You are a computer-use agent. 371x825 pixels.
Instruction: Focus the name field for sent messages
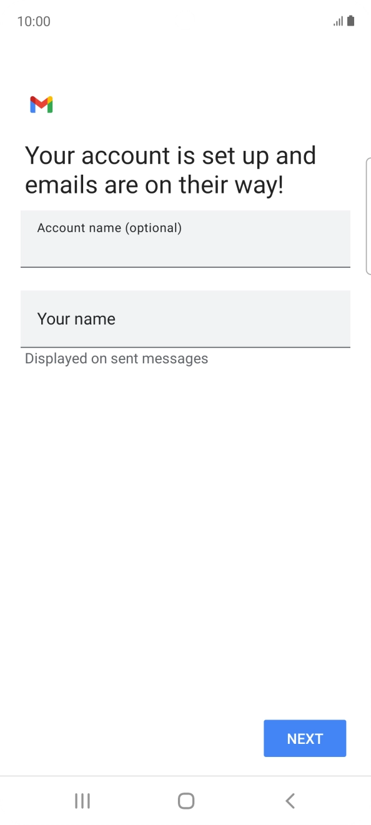point(185,319)
